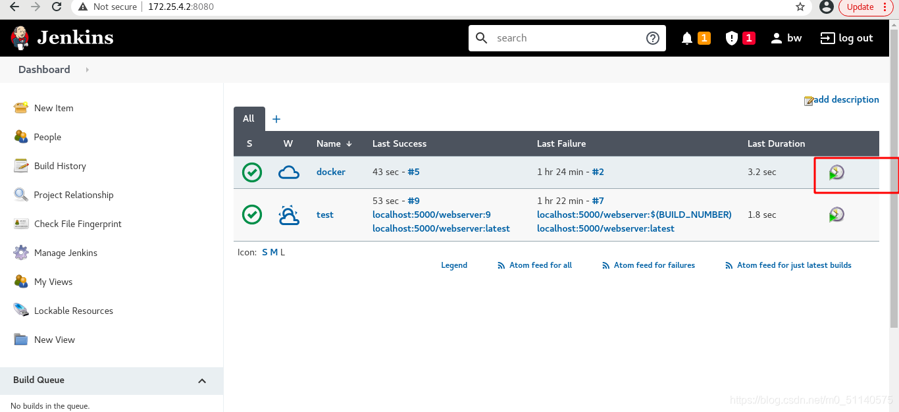Open the Chrome profile avatar icon
The height and width of the screenshot is (412, 899).
[827, 7]
